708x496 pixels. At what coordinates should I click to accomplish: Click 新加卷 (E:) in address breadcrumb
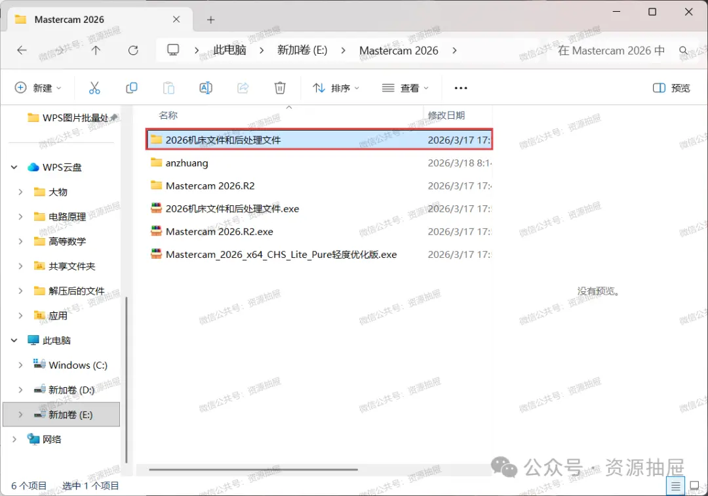tap(302, 50)
